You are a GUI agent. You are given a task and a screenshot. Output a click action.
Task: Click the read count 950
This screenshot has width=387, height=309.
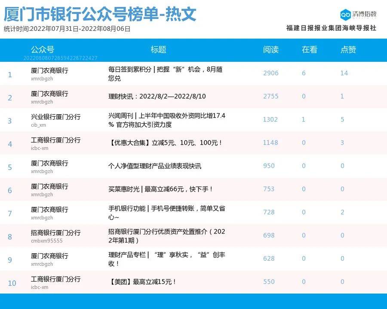tap(269, 166)
